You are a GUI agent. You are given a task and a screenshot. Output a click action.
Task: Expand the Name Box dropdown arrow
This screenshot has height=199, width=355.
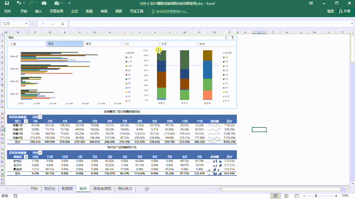pos(27,24)
